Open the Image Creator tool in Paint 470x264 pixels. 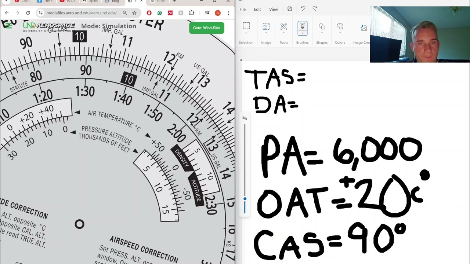coord(364,28)
